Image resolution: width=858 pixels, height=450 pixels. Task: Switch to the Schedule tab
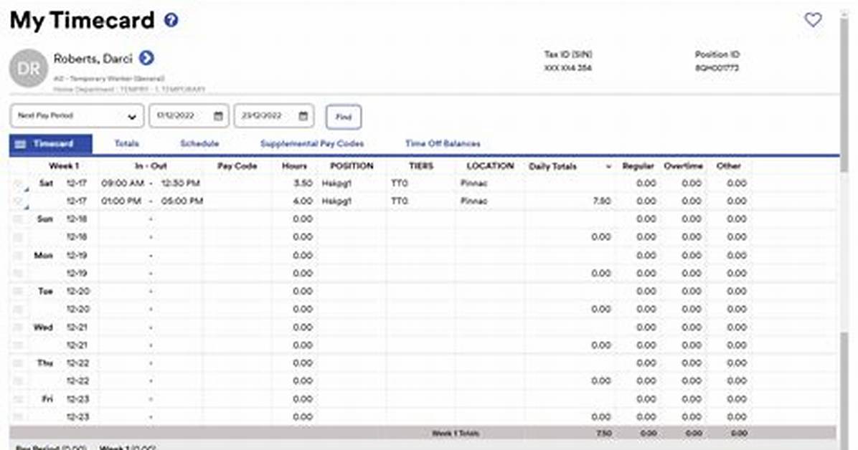point(199,144)
